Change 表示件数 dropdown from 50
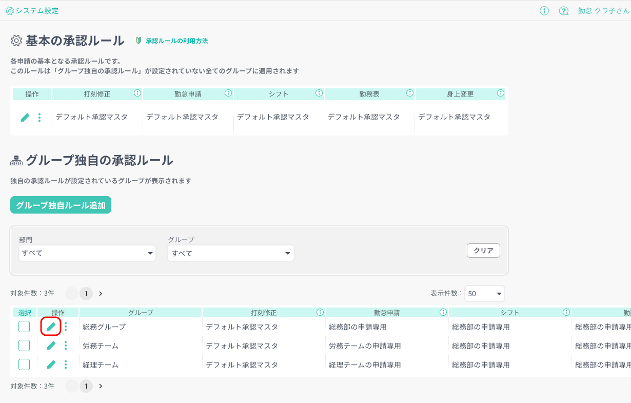Screen dimensions: 631x403 tap(485, 294)
